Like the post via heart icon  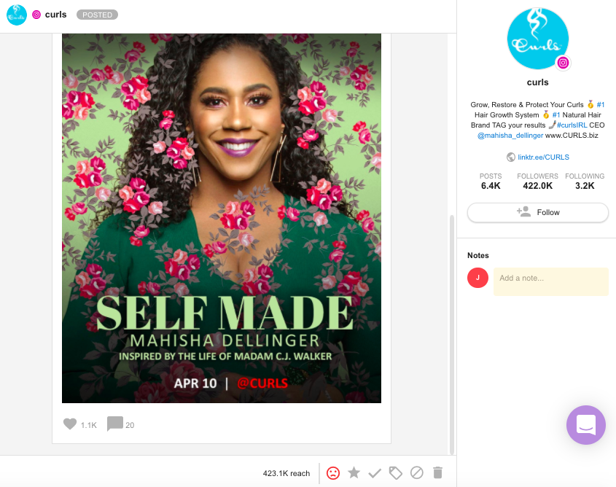70,424
